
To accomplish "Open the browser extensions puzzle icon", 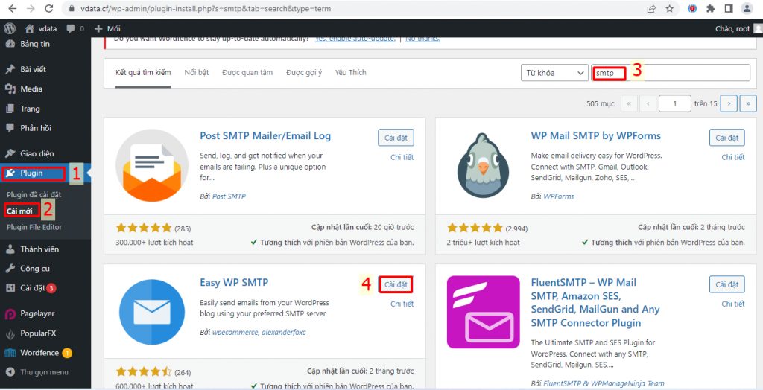I will [710, 9].
